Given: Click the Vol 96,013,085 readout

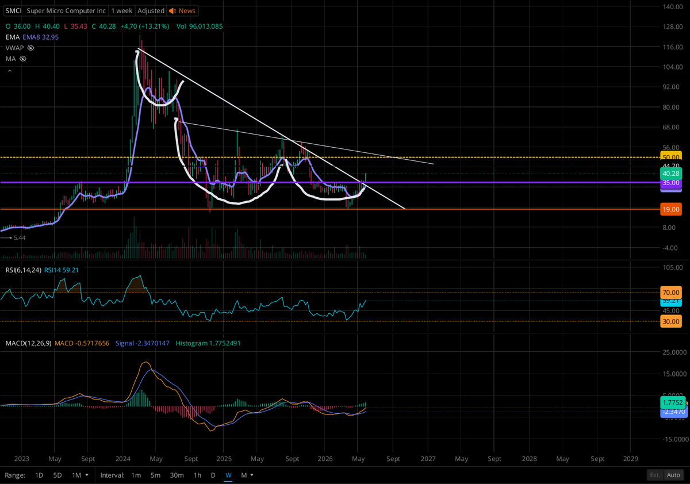Looking at the screenshot, I should (200, 26).
